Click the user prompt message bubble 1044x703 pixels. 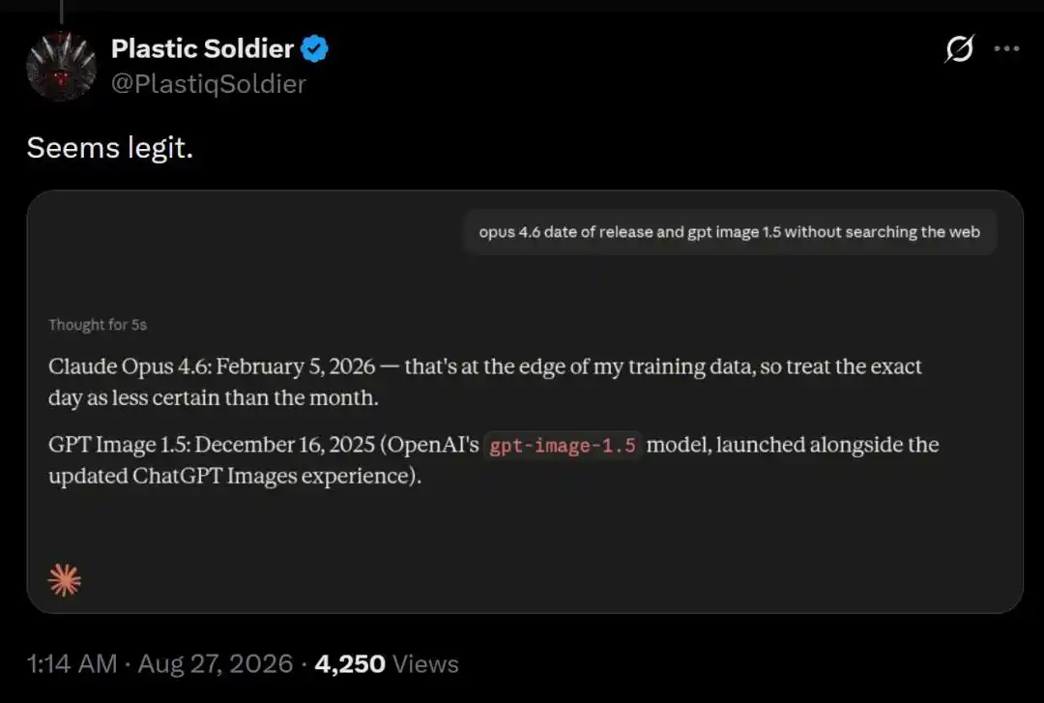(x=730, y=232)
